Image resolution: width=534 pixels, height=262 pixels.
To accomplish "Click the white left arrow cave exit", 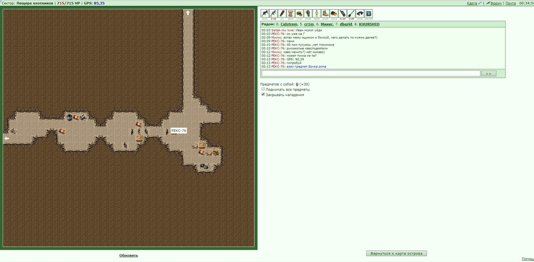I will 6,138.
